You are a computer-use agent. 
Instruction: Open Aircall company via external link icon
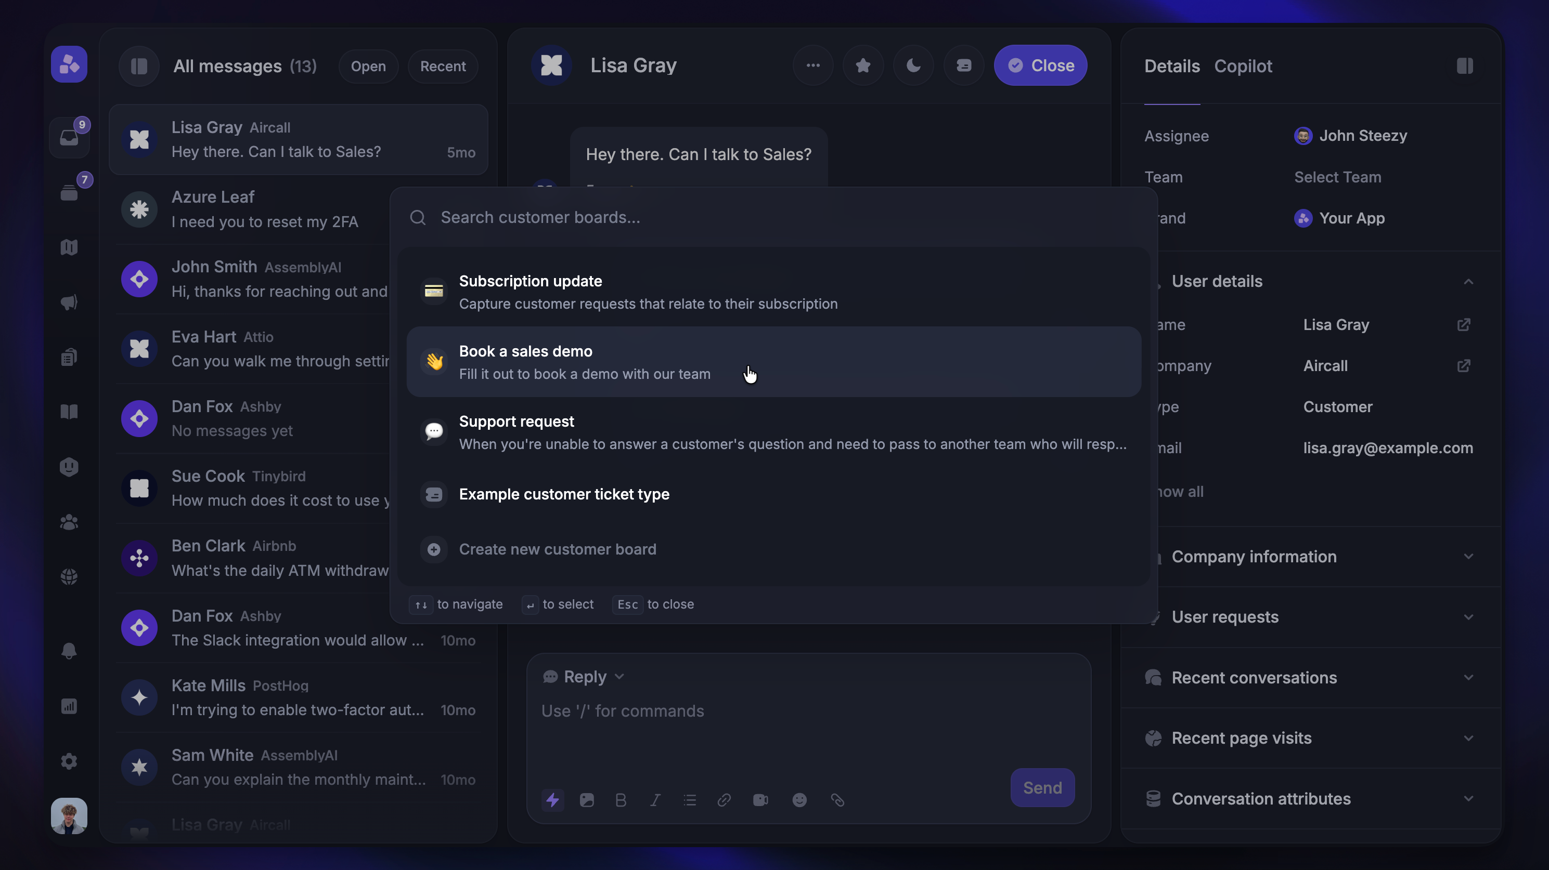pyautogui.click(x=1464, y=366)
